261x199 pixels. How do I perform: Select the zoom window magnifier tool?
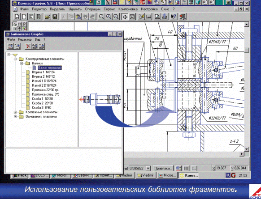tap(101, 17)
